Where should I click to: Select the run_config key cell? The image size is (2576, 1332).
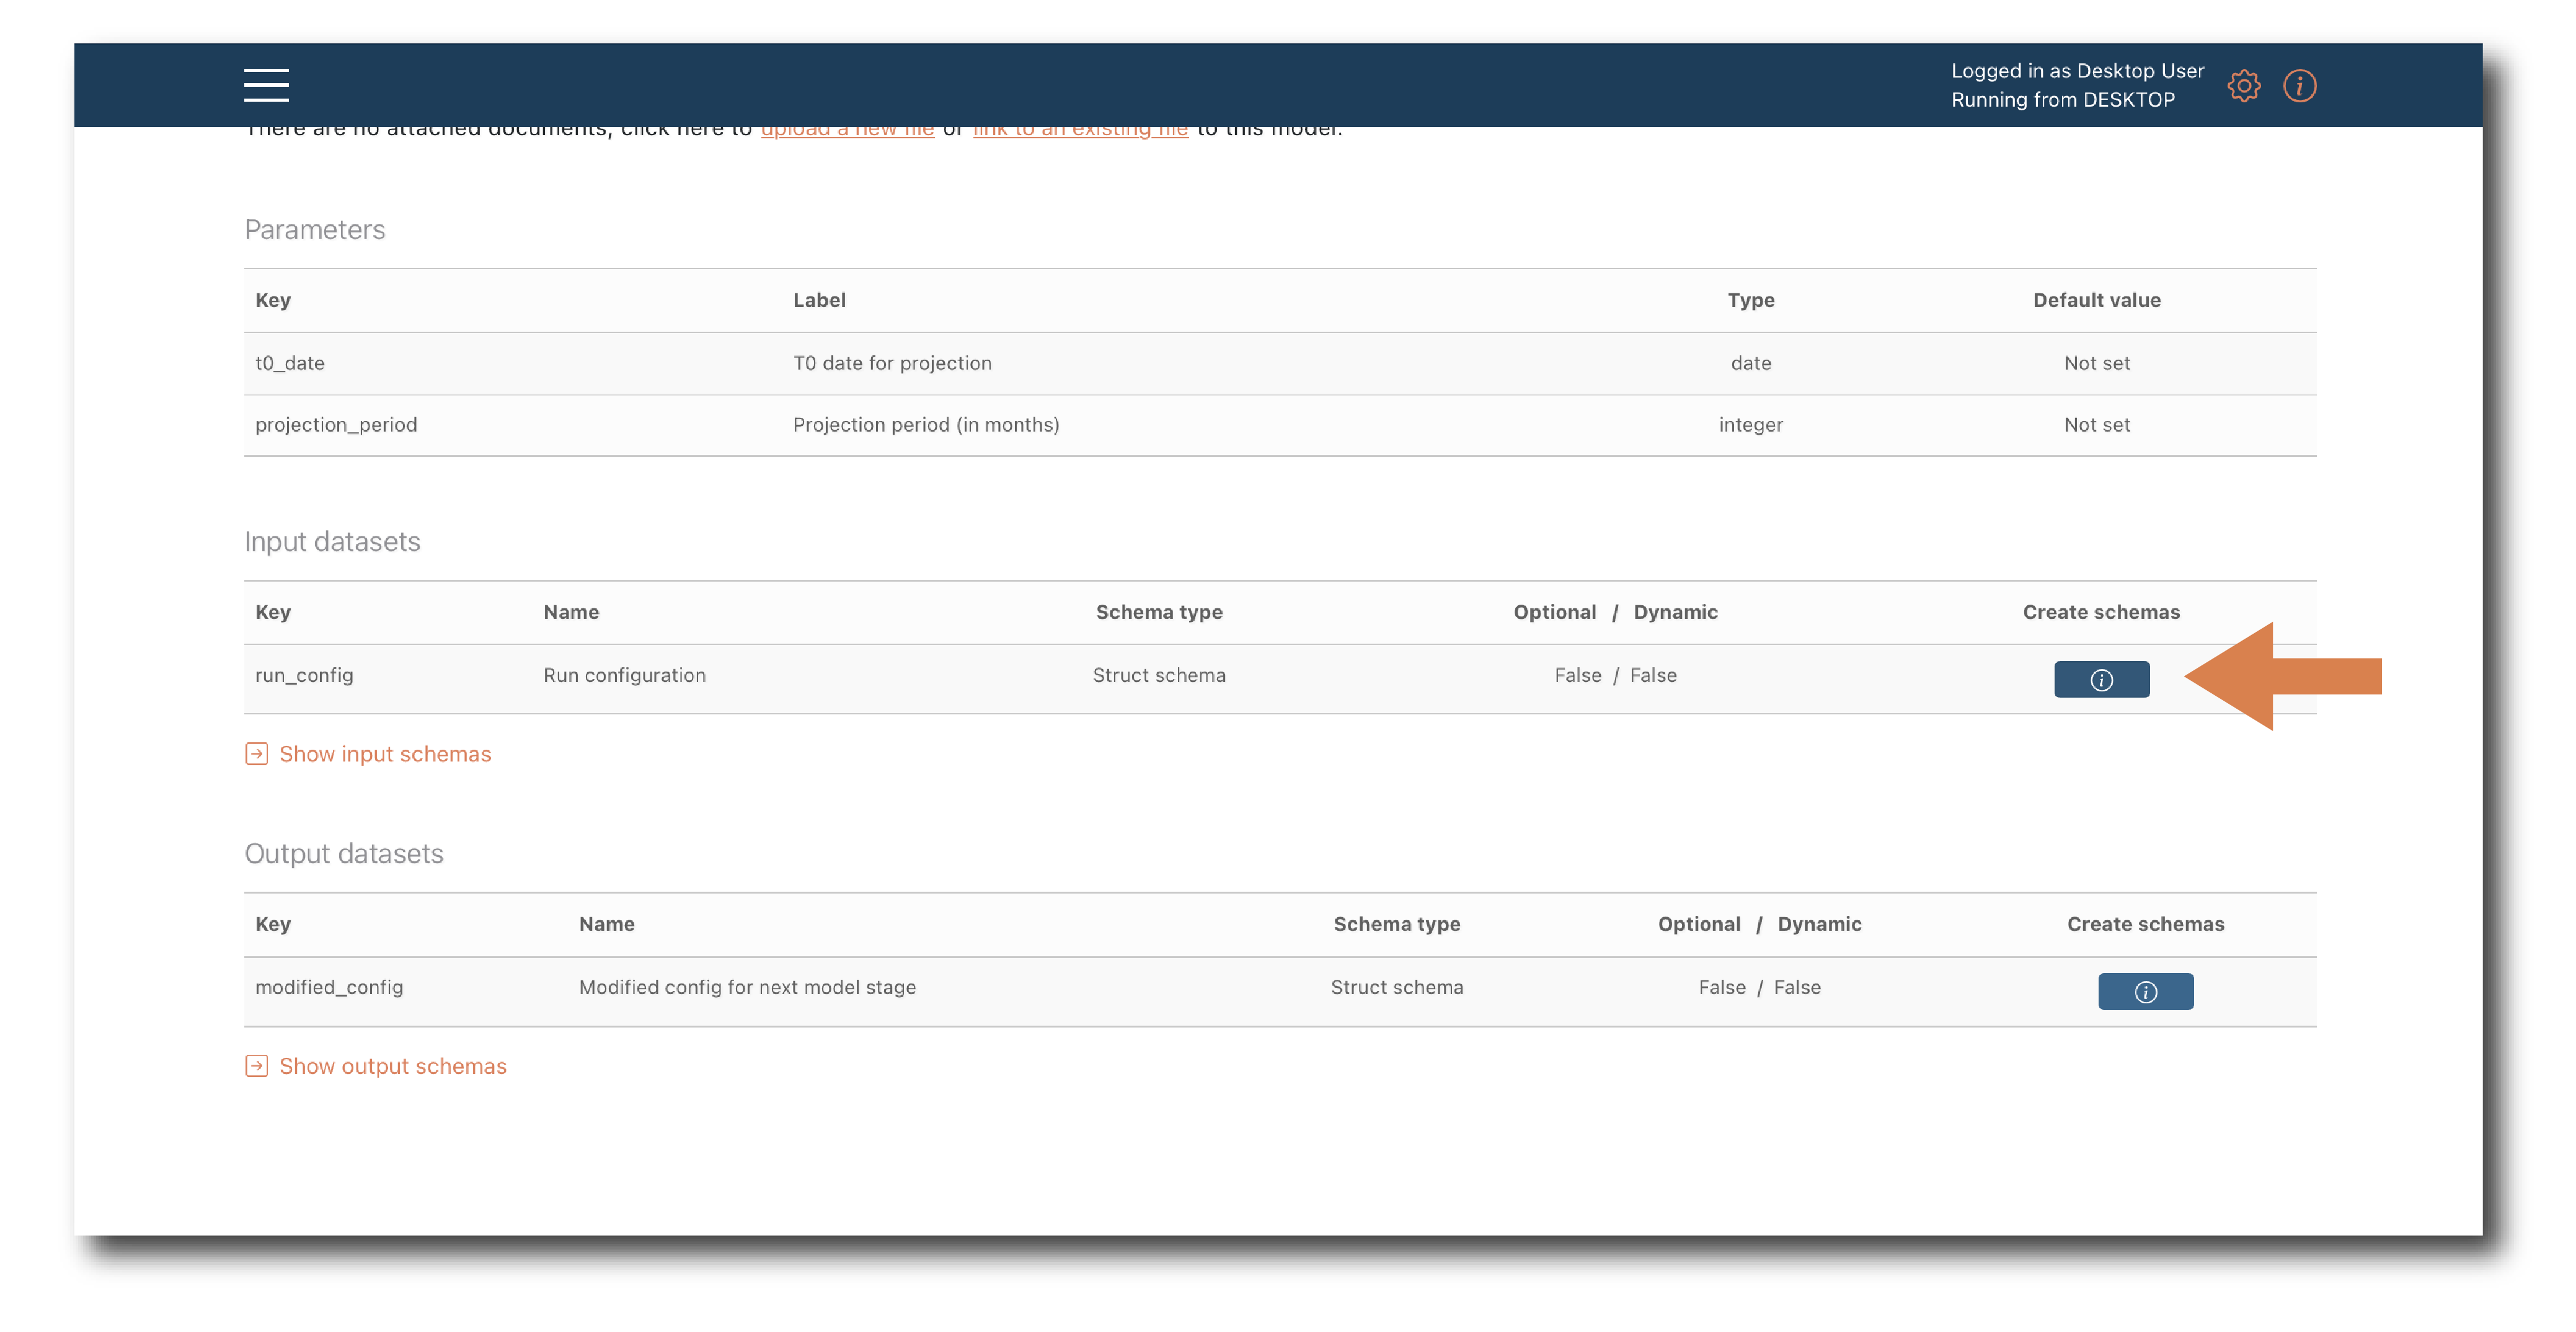304,675
